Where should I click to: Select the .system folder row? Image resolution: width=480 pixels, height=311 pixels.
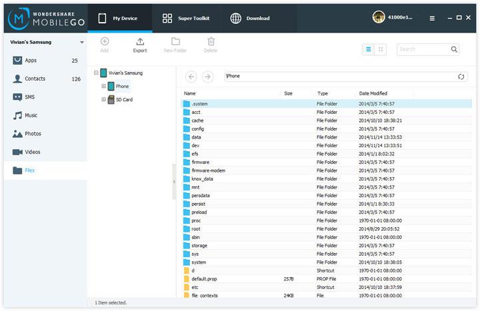326,104
